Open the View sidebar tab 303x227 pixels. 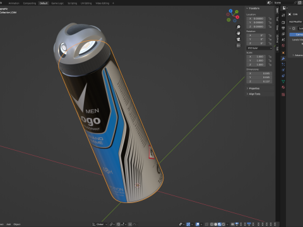[x=277, y=28]
